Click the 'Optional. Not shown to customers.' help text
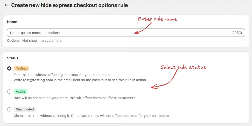This screenshot has width=252, height=126. point(34,41)
